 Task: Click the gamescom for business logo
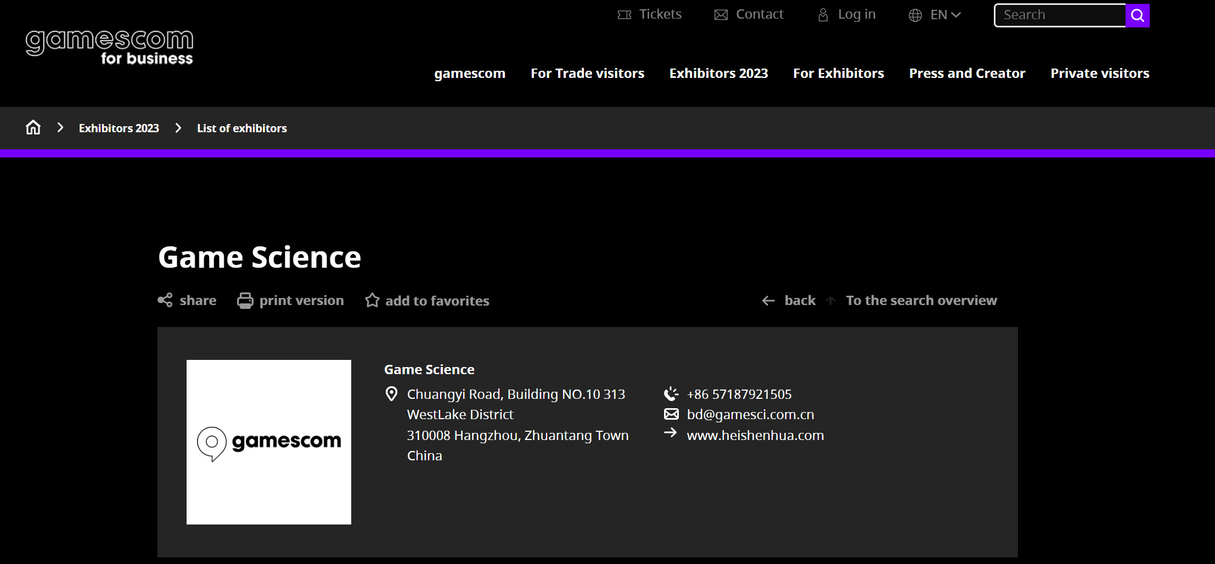tap(109, 48)
